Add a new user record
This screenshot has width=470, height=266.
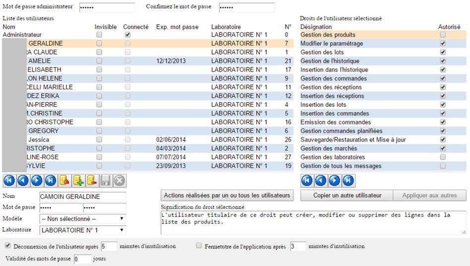click(x=78, y=181)
